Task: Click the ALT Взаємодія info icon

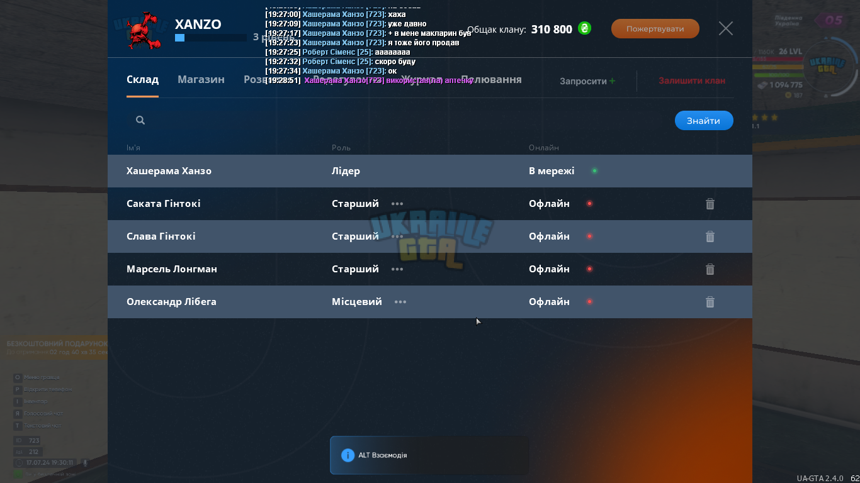Action: 348,455
